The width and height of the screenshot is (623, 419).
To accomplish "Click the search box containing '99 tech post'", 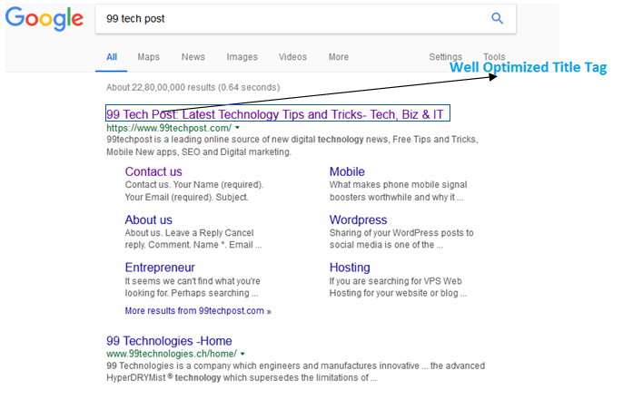I will point(291,18).
